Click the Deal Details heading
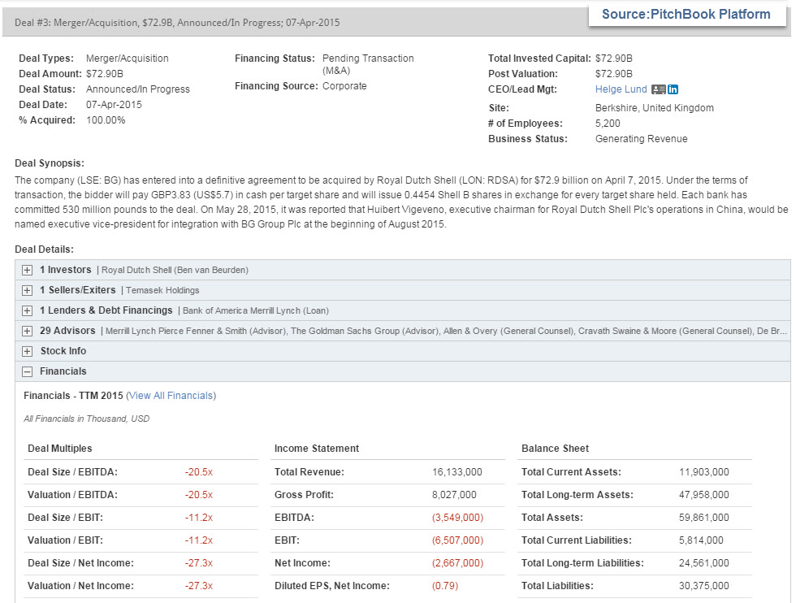 click(44, 249)
